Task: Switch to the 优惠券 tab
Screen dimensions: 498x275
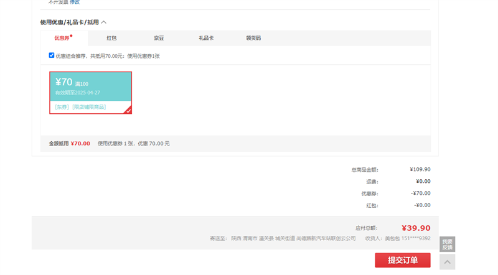Action: tap(62, 38)
